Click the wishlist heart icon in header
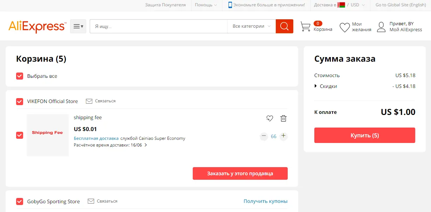The height and width of the screenshot is (212, 431). pyautogui.click(x=345, y=27)
